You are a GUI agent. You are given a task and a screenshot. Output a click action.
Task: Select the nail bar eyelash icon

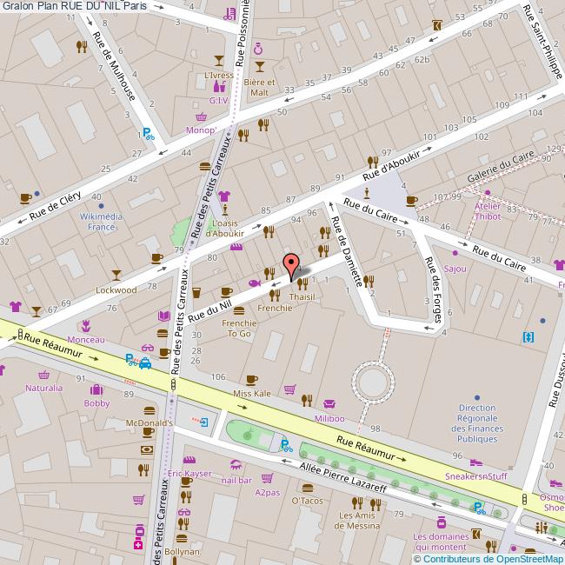point(236,465)
